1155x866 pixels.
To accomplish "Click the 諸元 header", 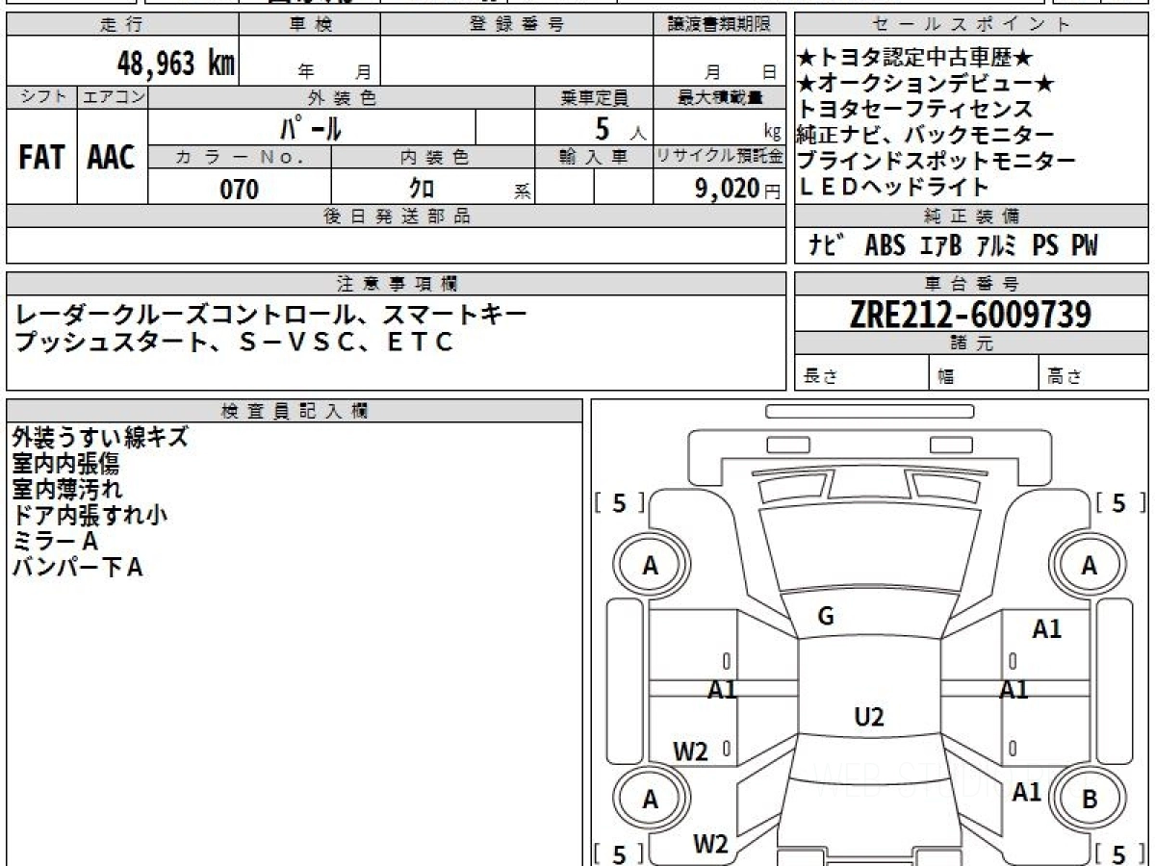I will pyautogui.click(x=971, y=344).
